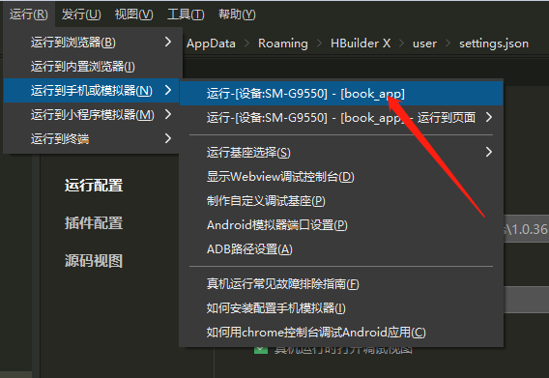Expand 运行到手机或模拟器(N) submenu arrow
549x378 pixels.
click(168, 90)
